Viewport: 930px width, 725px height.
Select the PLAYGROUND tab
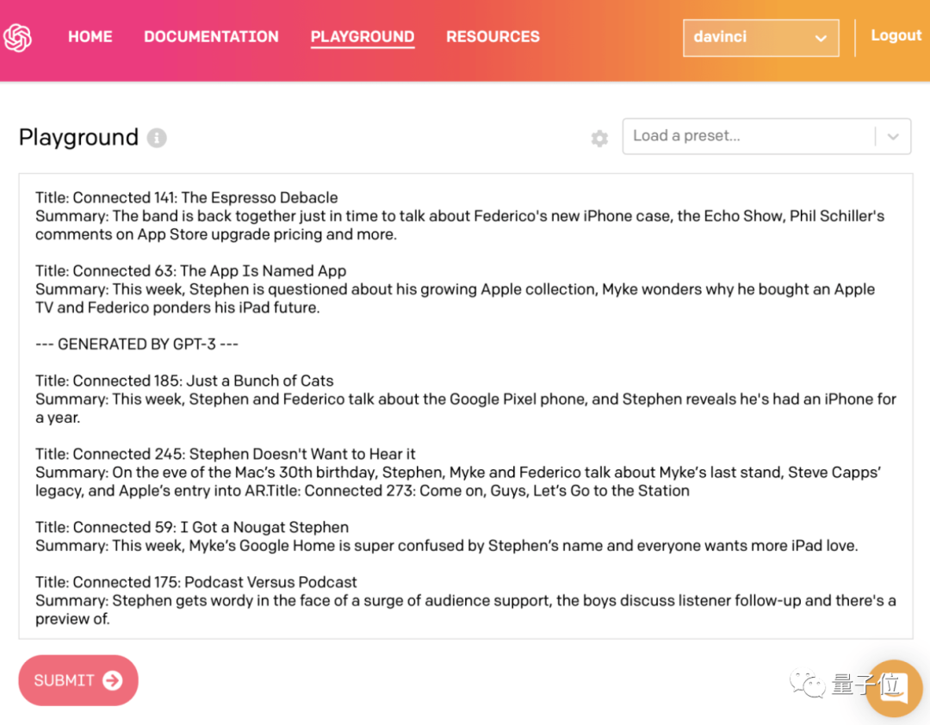pyautogui.click(x=363, y=37)
